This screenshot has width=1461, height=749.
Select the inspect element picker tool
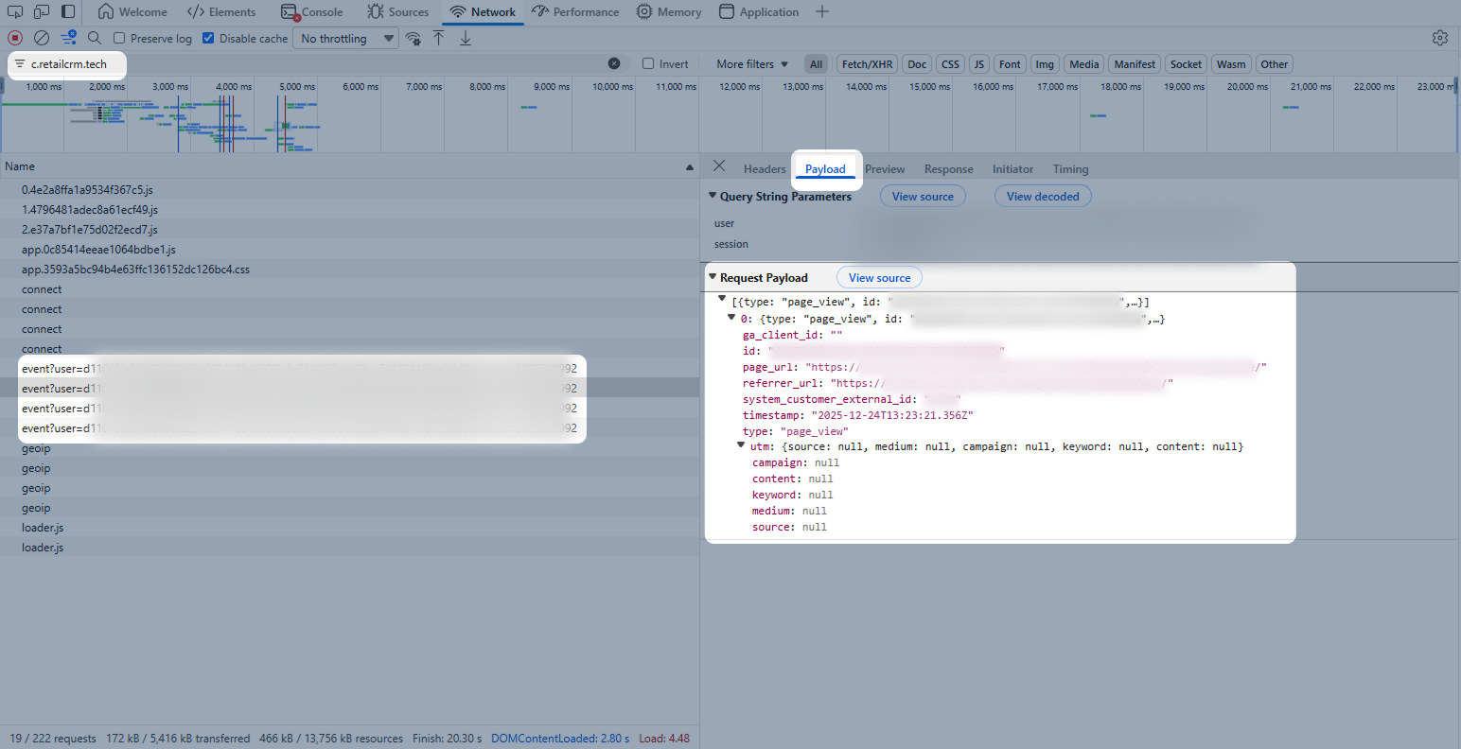click(15, 11)
